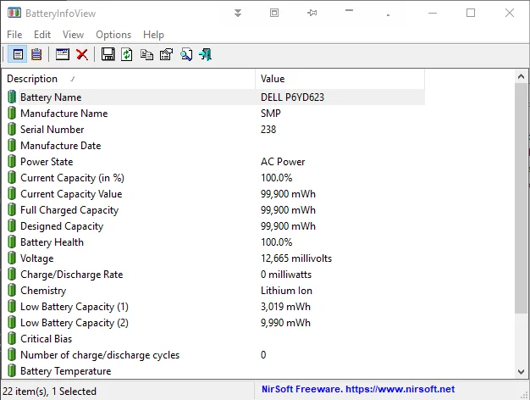Switch to the battery information view icon
The width and height of the screenshot is (530, 400).
click(17, 54)
